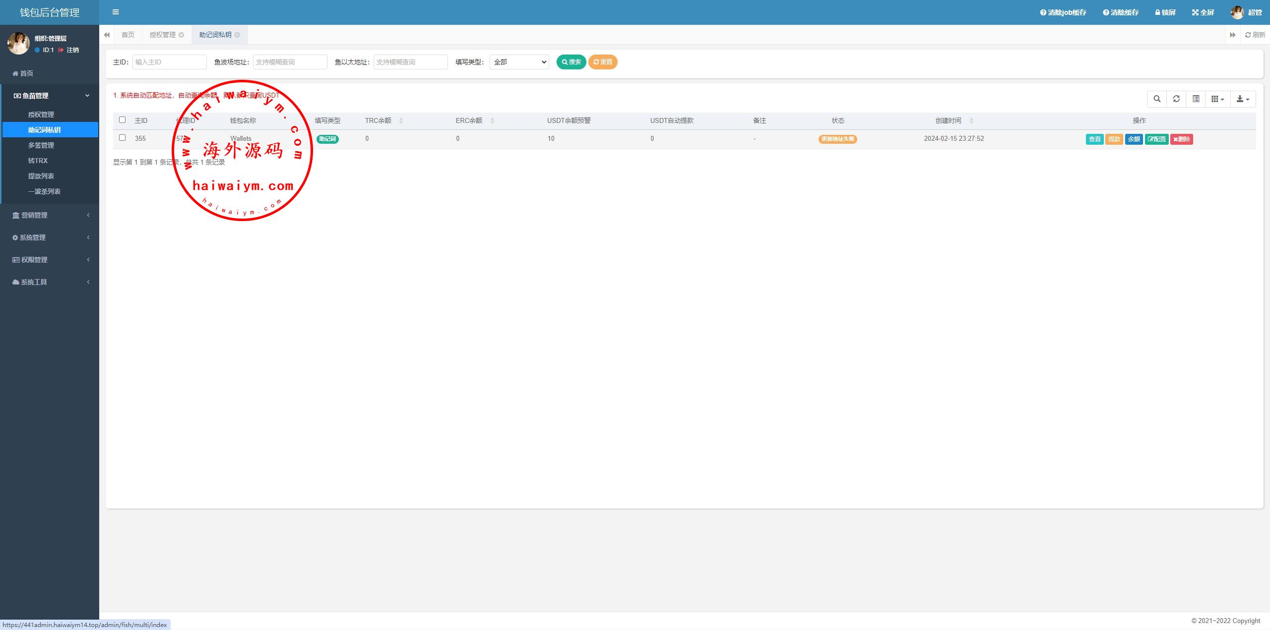The image size is (1270, 630).
Task: Click the red 删除 row button
Action: coord(1181,139)
